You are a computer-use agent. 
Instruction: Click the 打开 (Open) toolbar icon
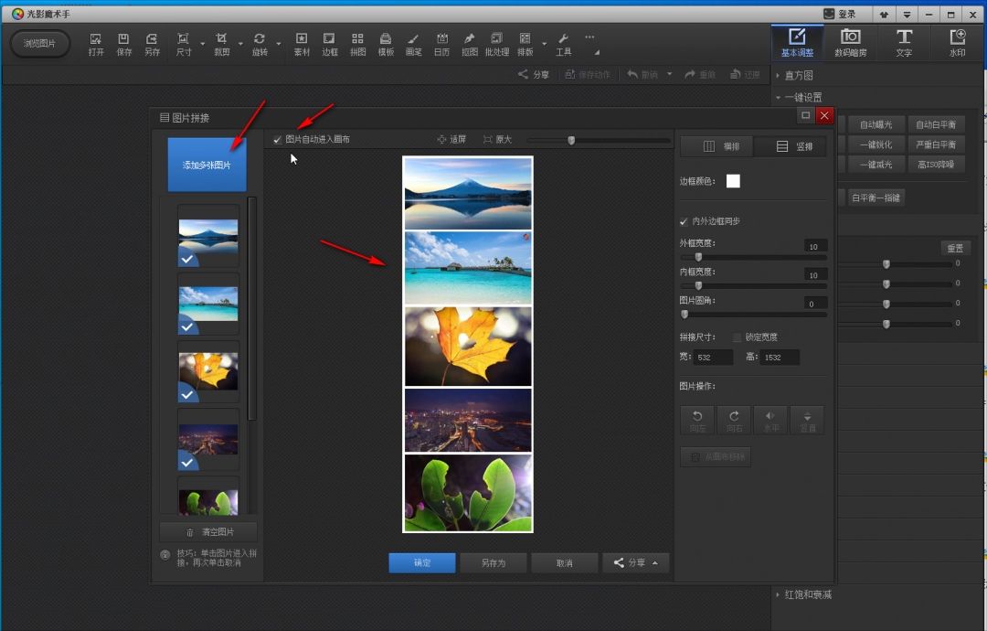96,44
